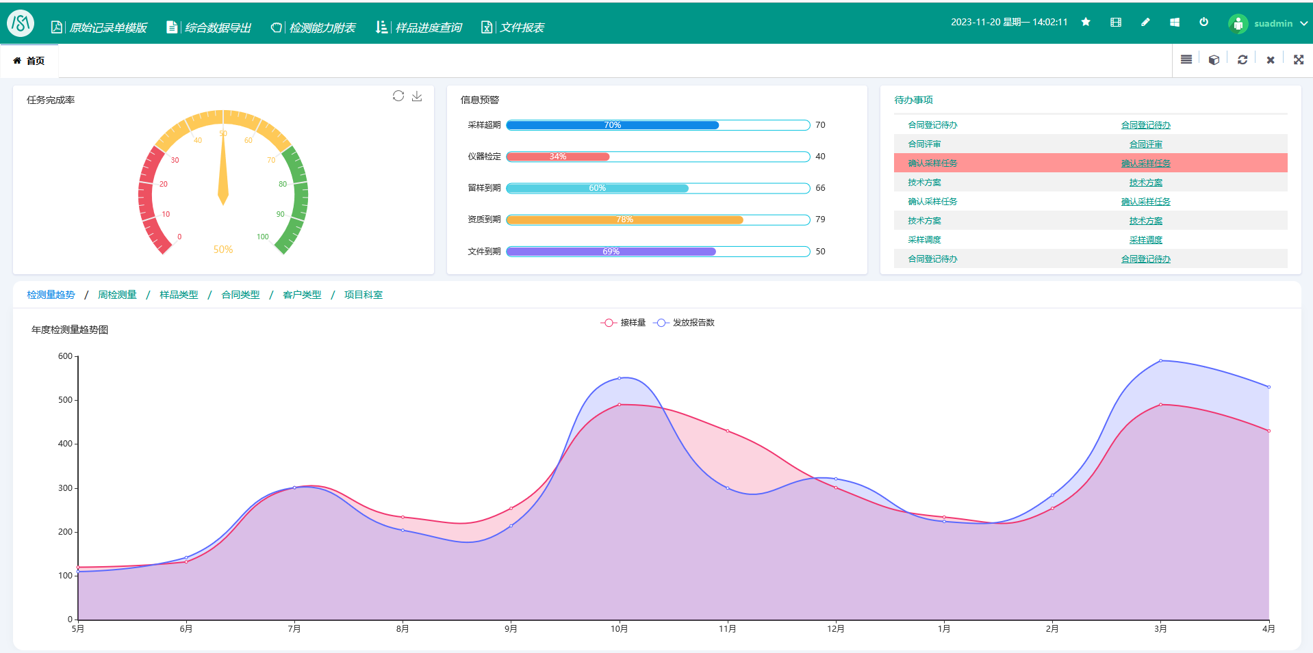The image size is (1313, 653).
Task: Click the 50% gauge value text
Action: pyautogui.click(x=223, y=250)
